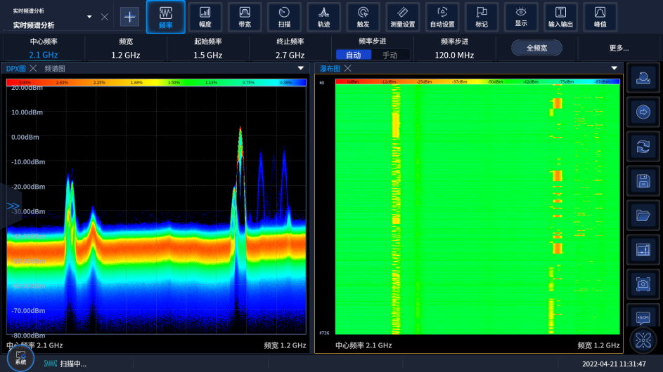The image size is (663, 372).
Task: Click the 峰值 (Peak) search icon
Action: pyautogui.click(x=600, y=17)
